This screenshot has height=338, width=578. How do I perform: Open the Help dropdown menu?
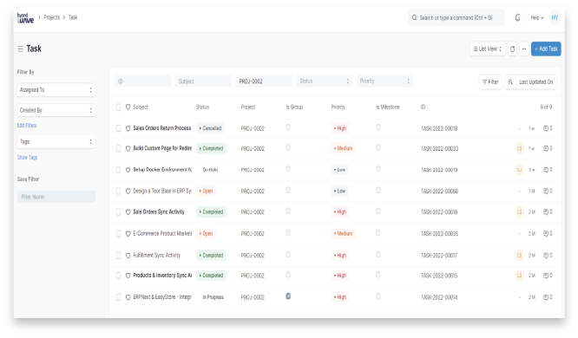click(537, 17)
